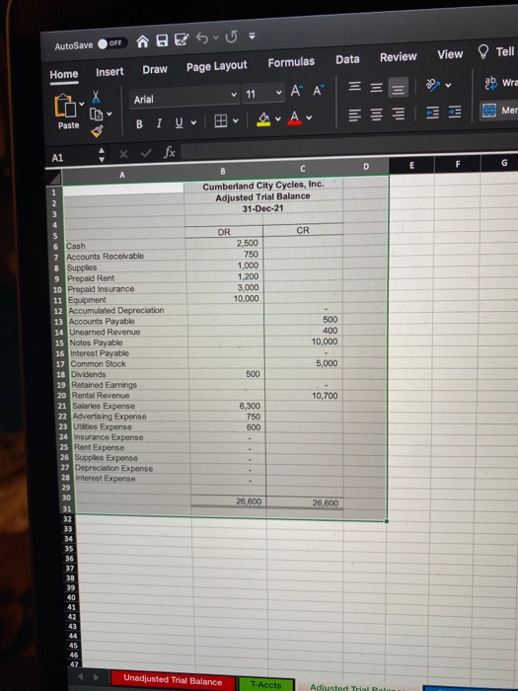Click the Home house icon in title bar
This screenshot has height=691, width=518.
pos(142,41)
